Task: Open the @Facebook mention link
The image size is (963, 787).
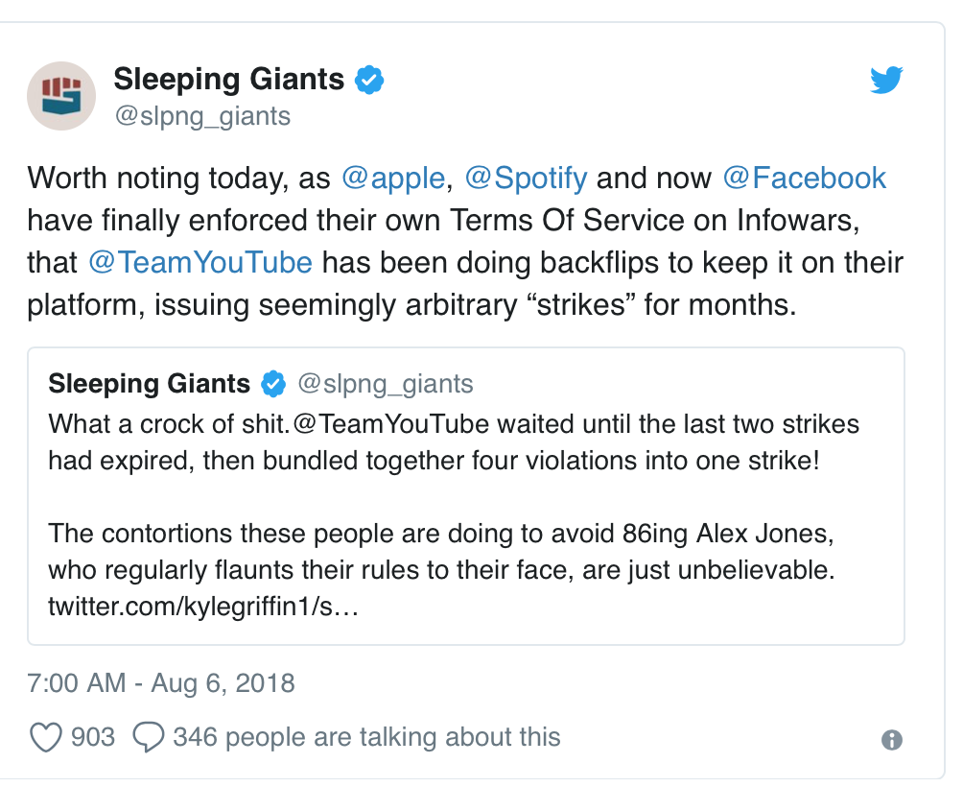Action: pyautogui.click(x=804, y=179)
